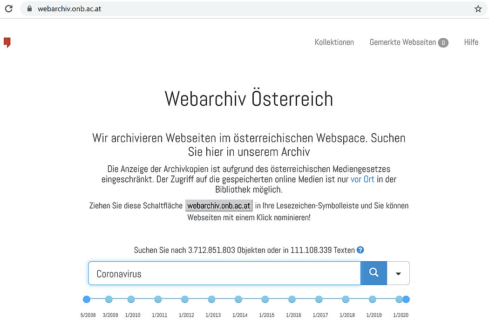This screenshot has height=326, width=489.
Task: Click the dark blue end handle of the timeline
Action: coord(406,299)
